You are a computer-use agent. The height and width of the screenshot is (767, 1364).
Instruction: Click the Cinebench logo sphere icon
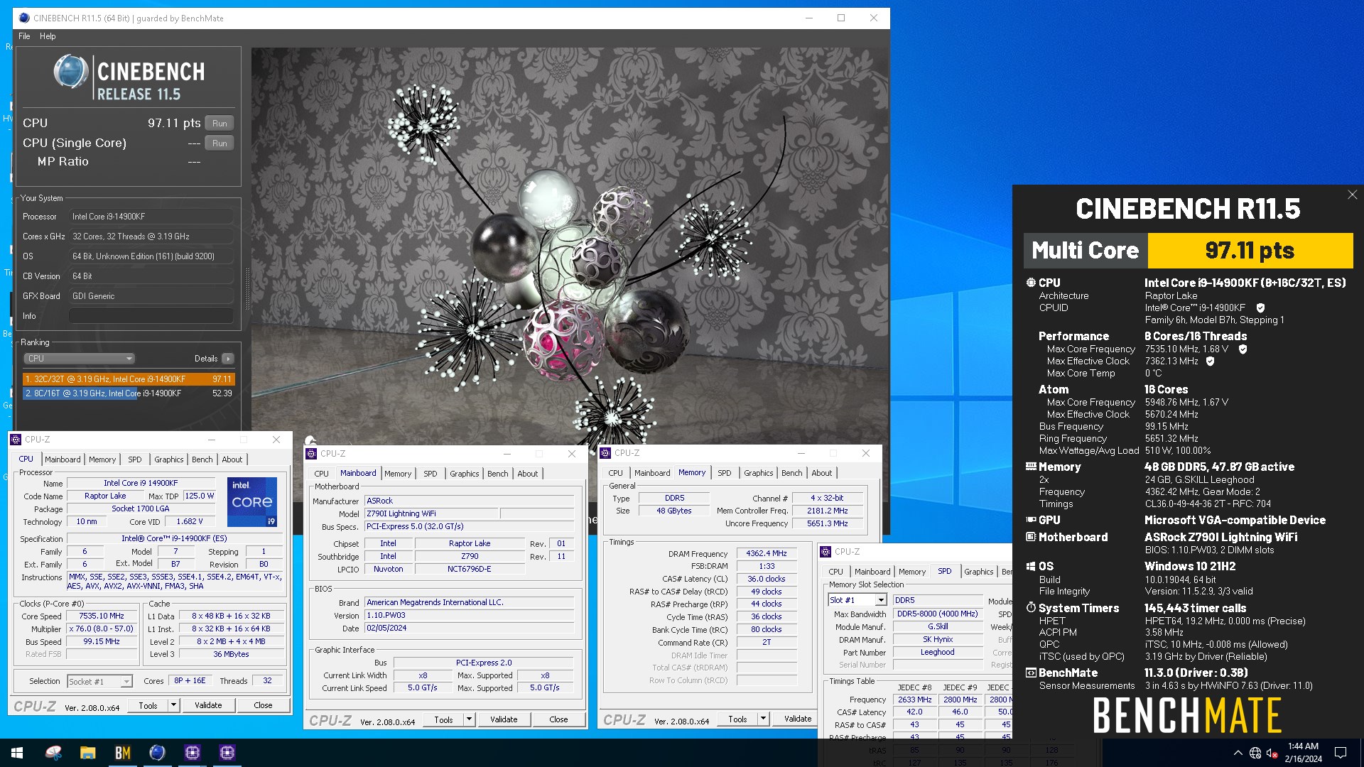70,72
